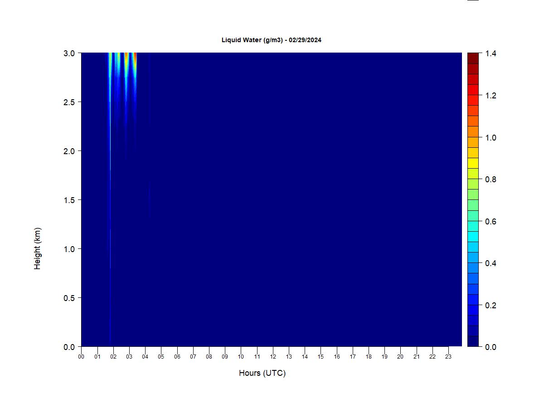Click hour tick label '16'

click(x=337, y=357)
